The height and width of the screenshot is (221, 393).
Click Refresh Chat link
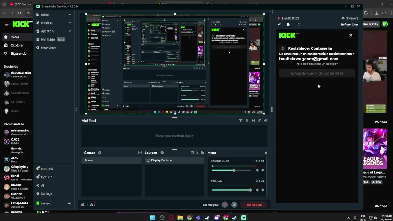pos(349,25)
